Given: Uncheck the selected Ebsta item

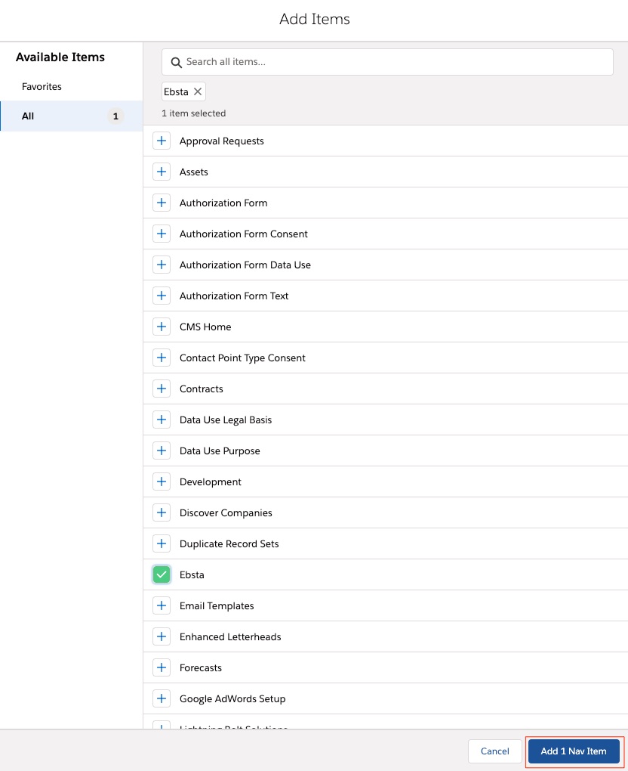Looking at the screenshot, I should [x=162, y=575].
